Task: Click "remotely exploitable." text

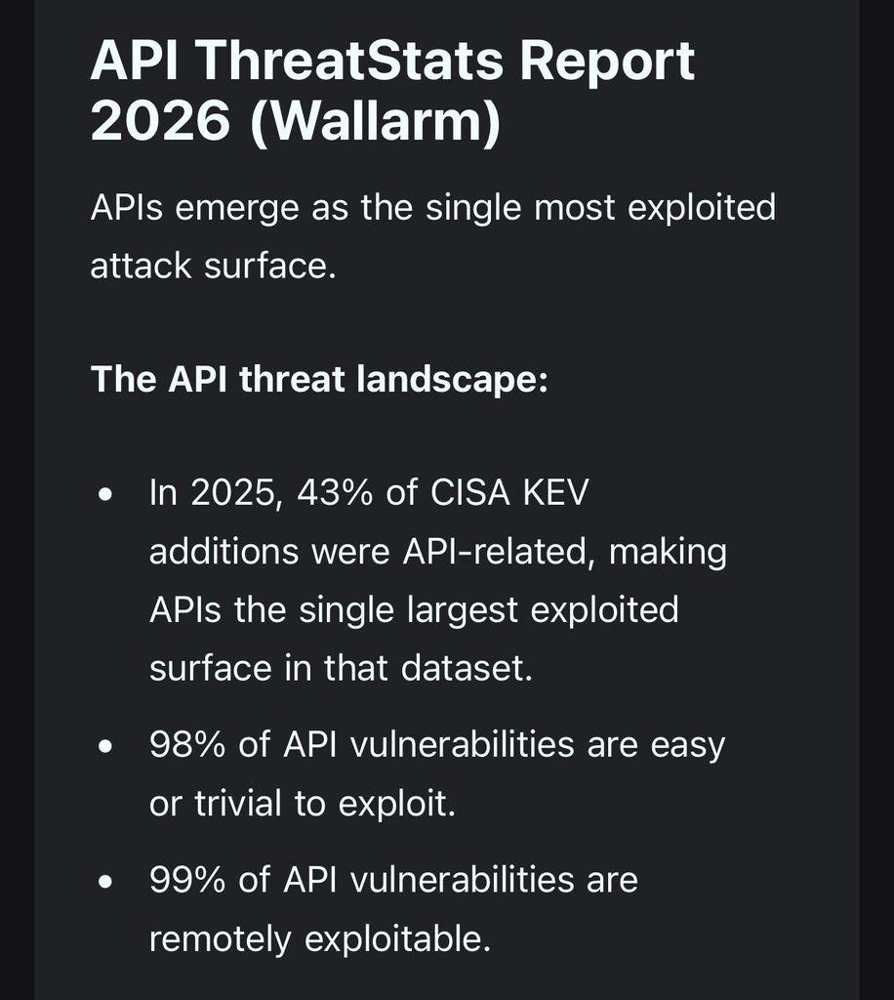Action: [x=319, y=938]
